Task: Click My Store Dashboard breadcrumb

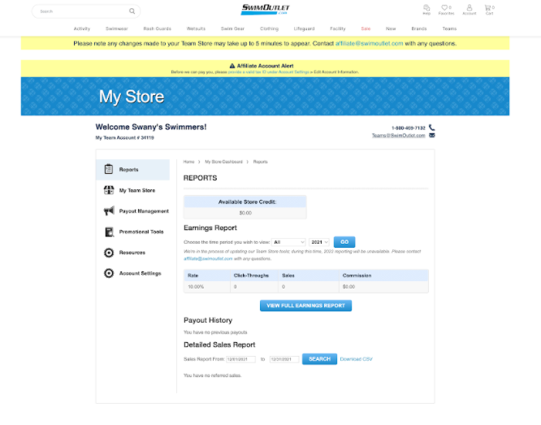Action: pyautogui.click(x=223, y=162)
